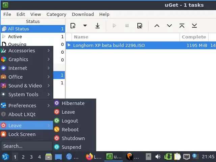The image size is (216, 162).
Task: Move download to top icon
Action: click(182, 26)
